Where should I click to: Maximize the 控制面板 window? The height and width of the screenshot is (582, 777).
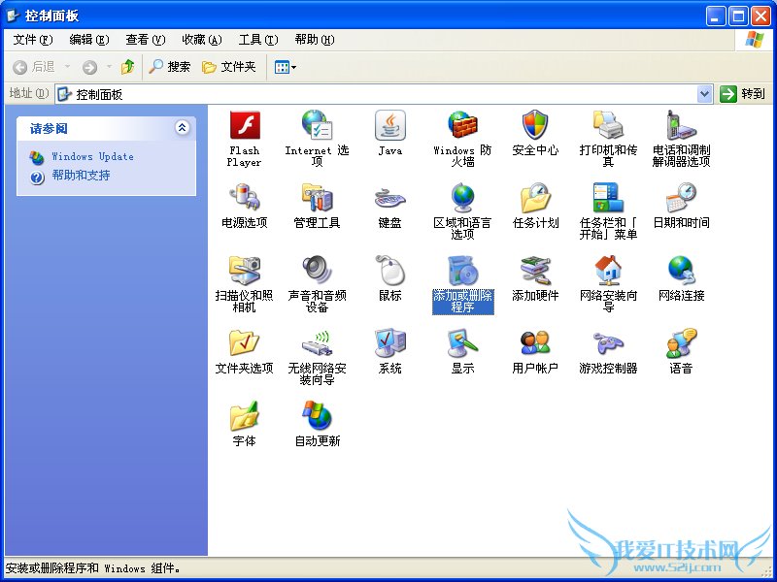click(x=738, y=16)
